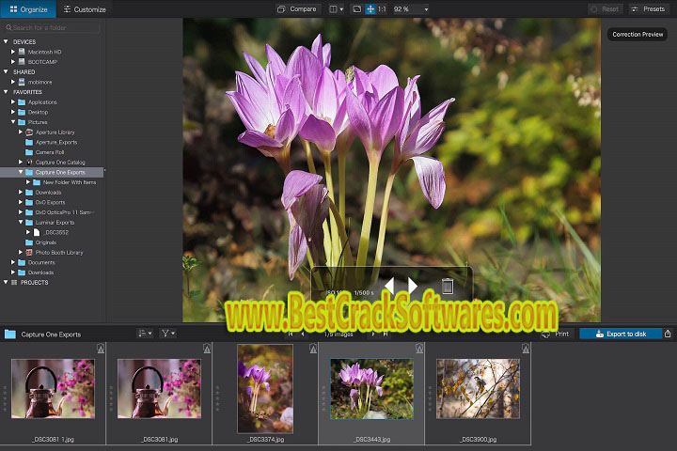Select the Capture One Catalog icon
The image size is (677, 451).
(29, 163)
